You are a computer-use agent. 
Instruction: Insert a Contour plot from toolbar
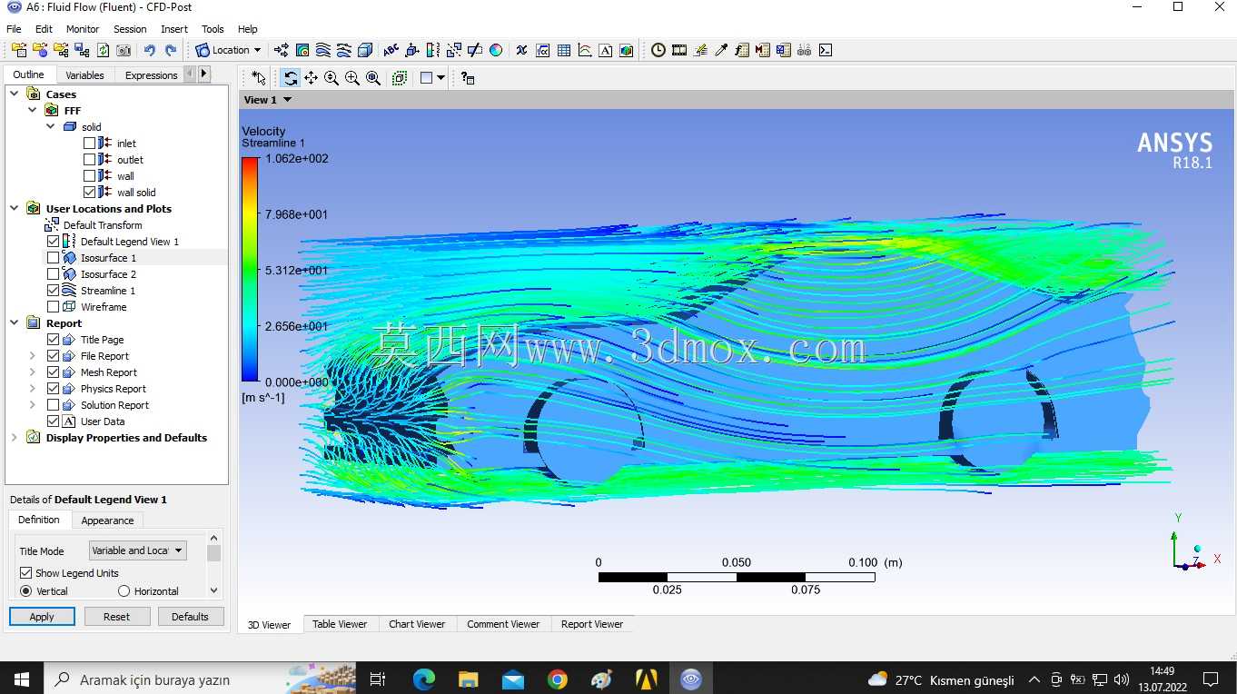coord(302,50)
